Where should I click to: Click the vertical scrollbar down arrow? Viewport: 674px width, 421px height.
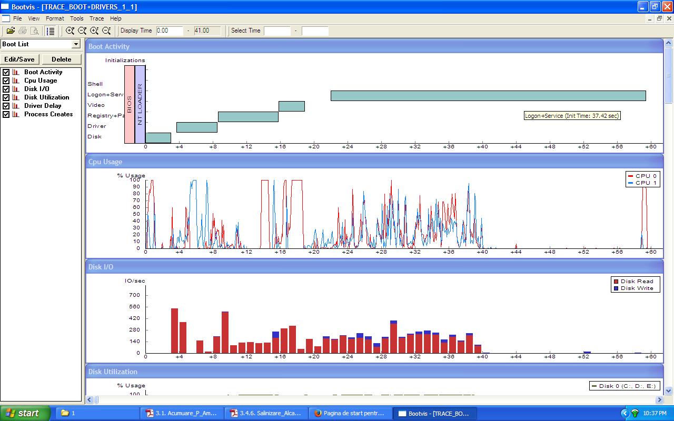[x=669, y=391]
